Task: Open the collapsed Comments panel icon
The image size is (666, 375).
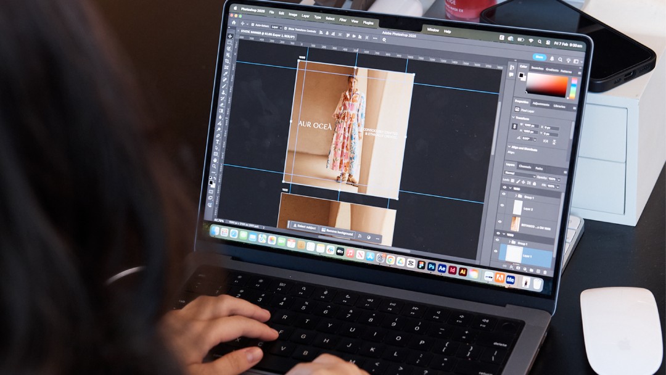Action: coord(511,75)
